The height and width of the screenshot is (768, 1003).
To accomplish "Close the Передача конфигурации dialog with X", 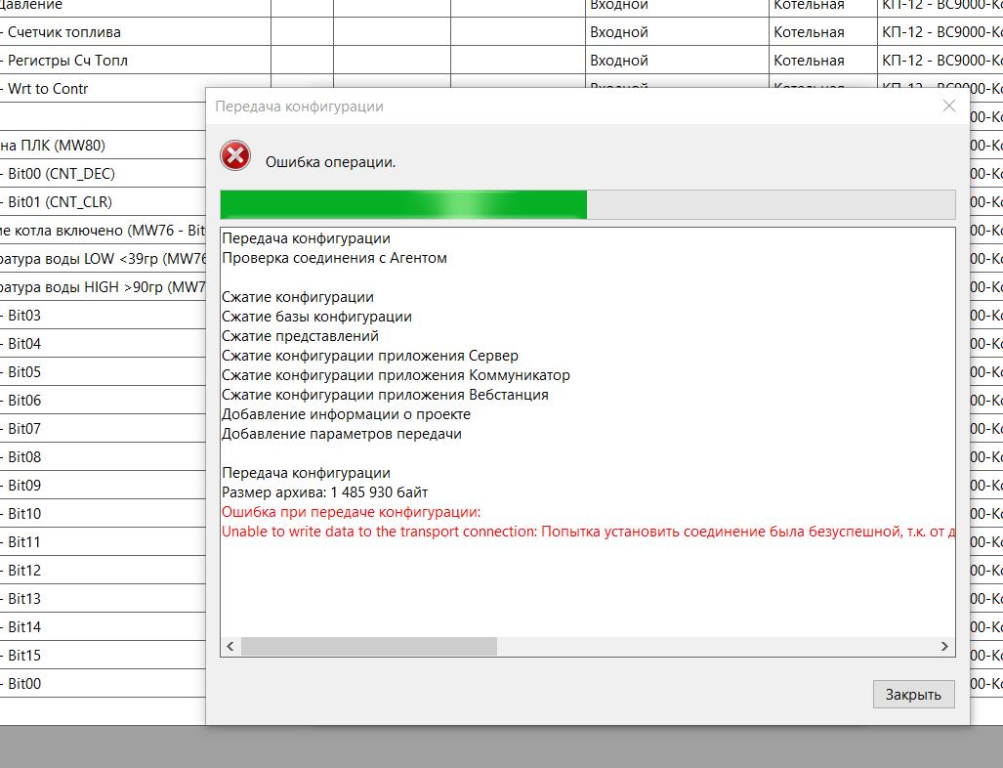I will click(948, 106).
